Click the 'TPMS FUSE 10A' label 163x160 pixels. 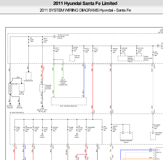click(18, 129)
